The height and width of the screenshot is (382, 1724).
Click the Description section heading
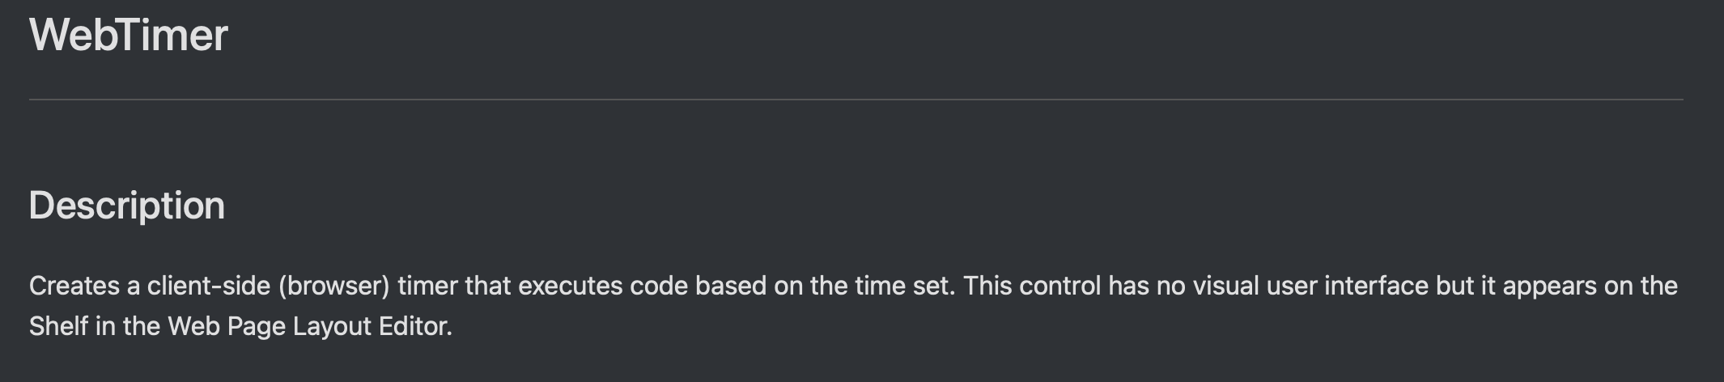[x=127, y=206]
